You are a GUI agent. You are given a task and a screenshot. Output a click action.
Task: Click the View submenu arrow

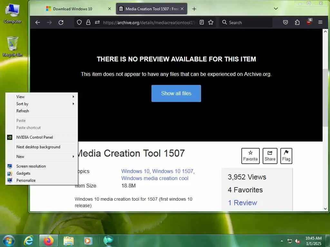(73, 96)
